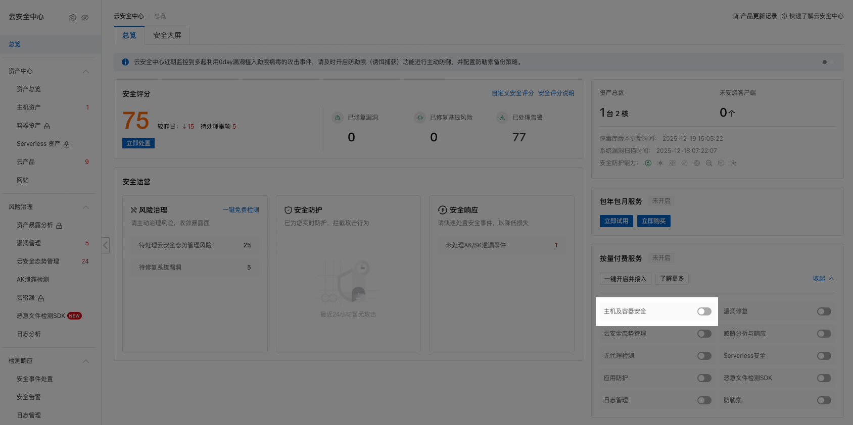Click magnifier-chart protection capability icon
The image size is (853, 425).
pyautogui.click(x=709, y=163)
